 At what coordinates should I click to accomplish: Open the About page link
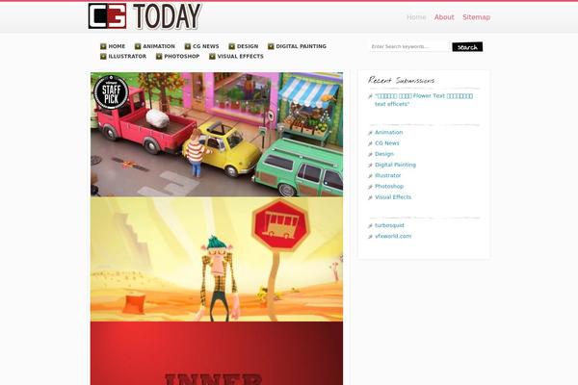click(x=444, y=17)
